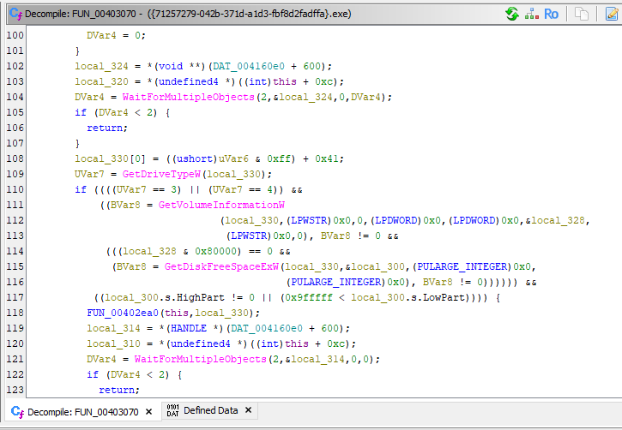
Task: Click the blue Ro toolbar icon
Action: (x=551, y=14)
